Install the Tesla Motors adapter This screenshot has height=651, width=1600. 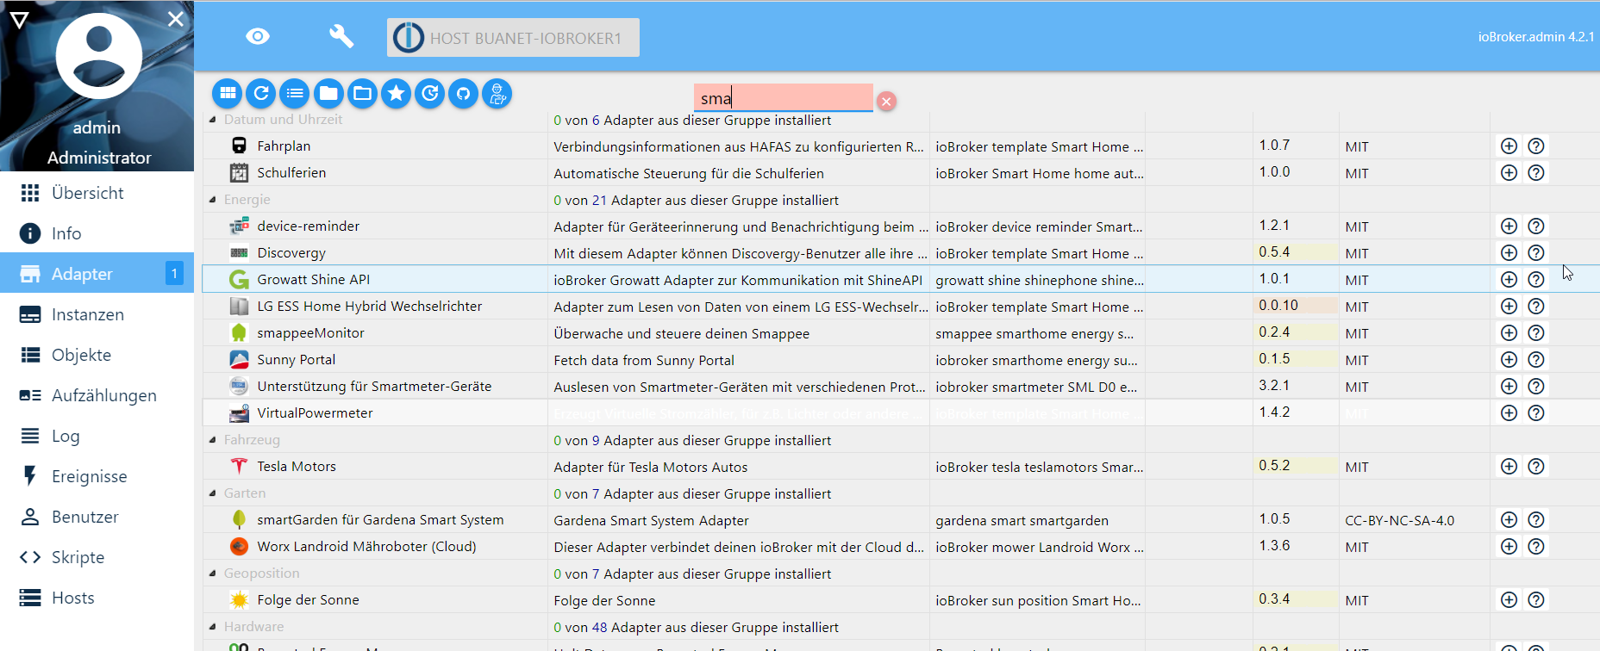coord(1509,467)
